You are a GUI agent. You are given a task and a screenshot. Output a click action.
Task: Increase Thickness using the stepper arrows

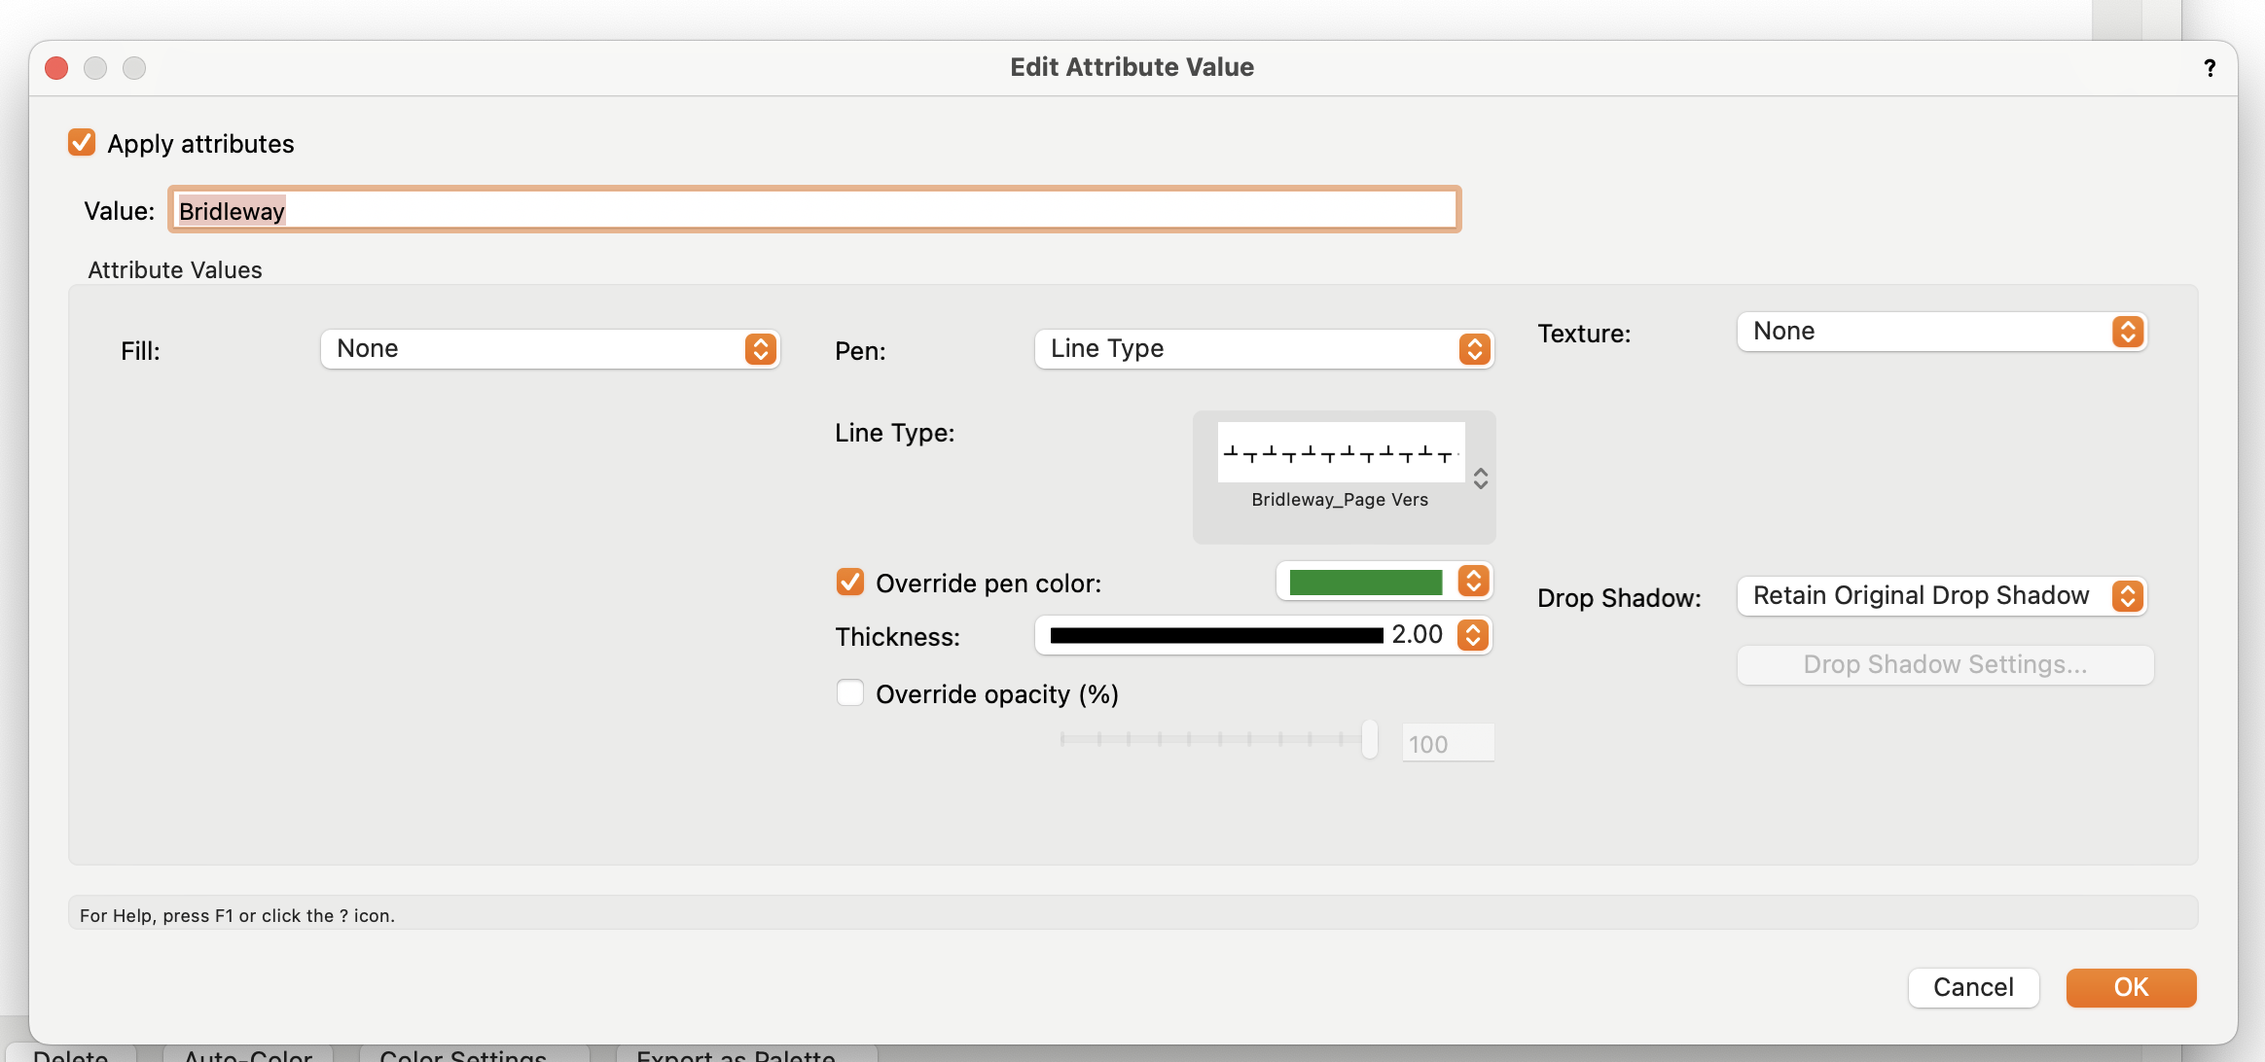click(x=1472, y=629)
